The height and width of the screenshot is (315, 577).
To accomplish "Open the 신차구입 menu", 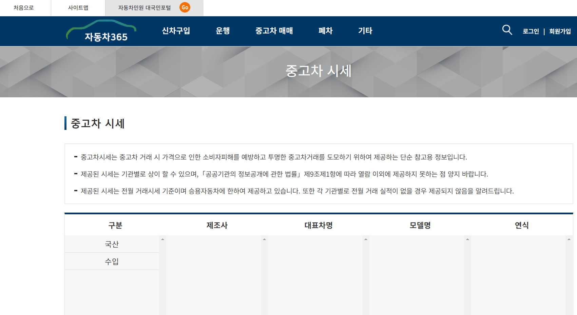I will (176, 31).
